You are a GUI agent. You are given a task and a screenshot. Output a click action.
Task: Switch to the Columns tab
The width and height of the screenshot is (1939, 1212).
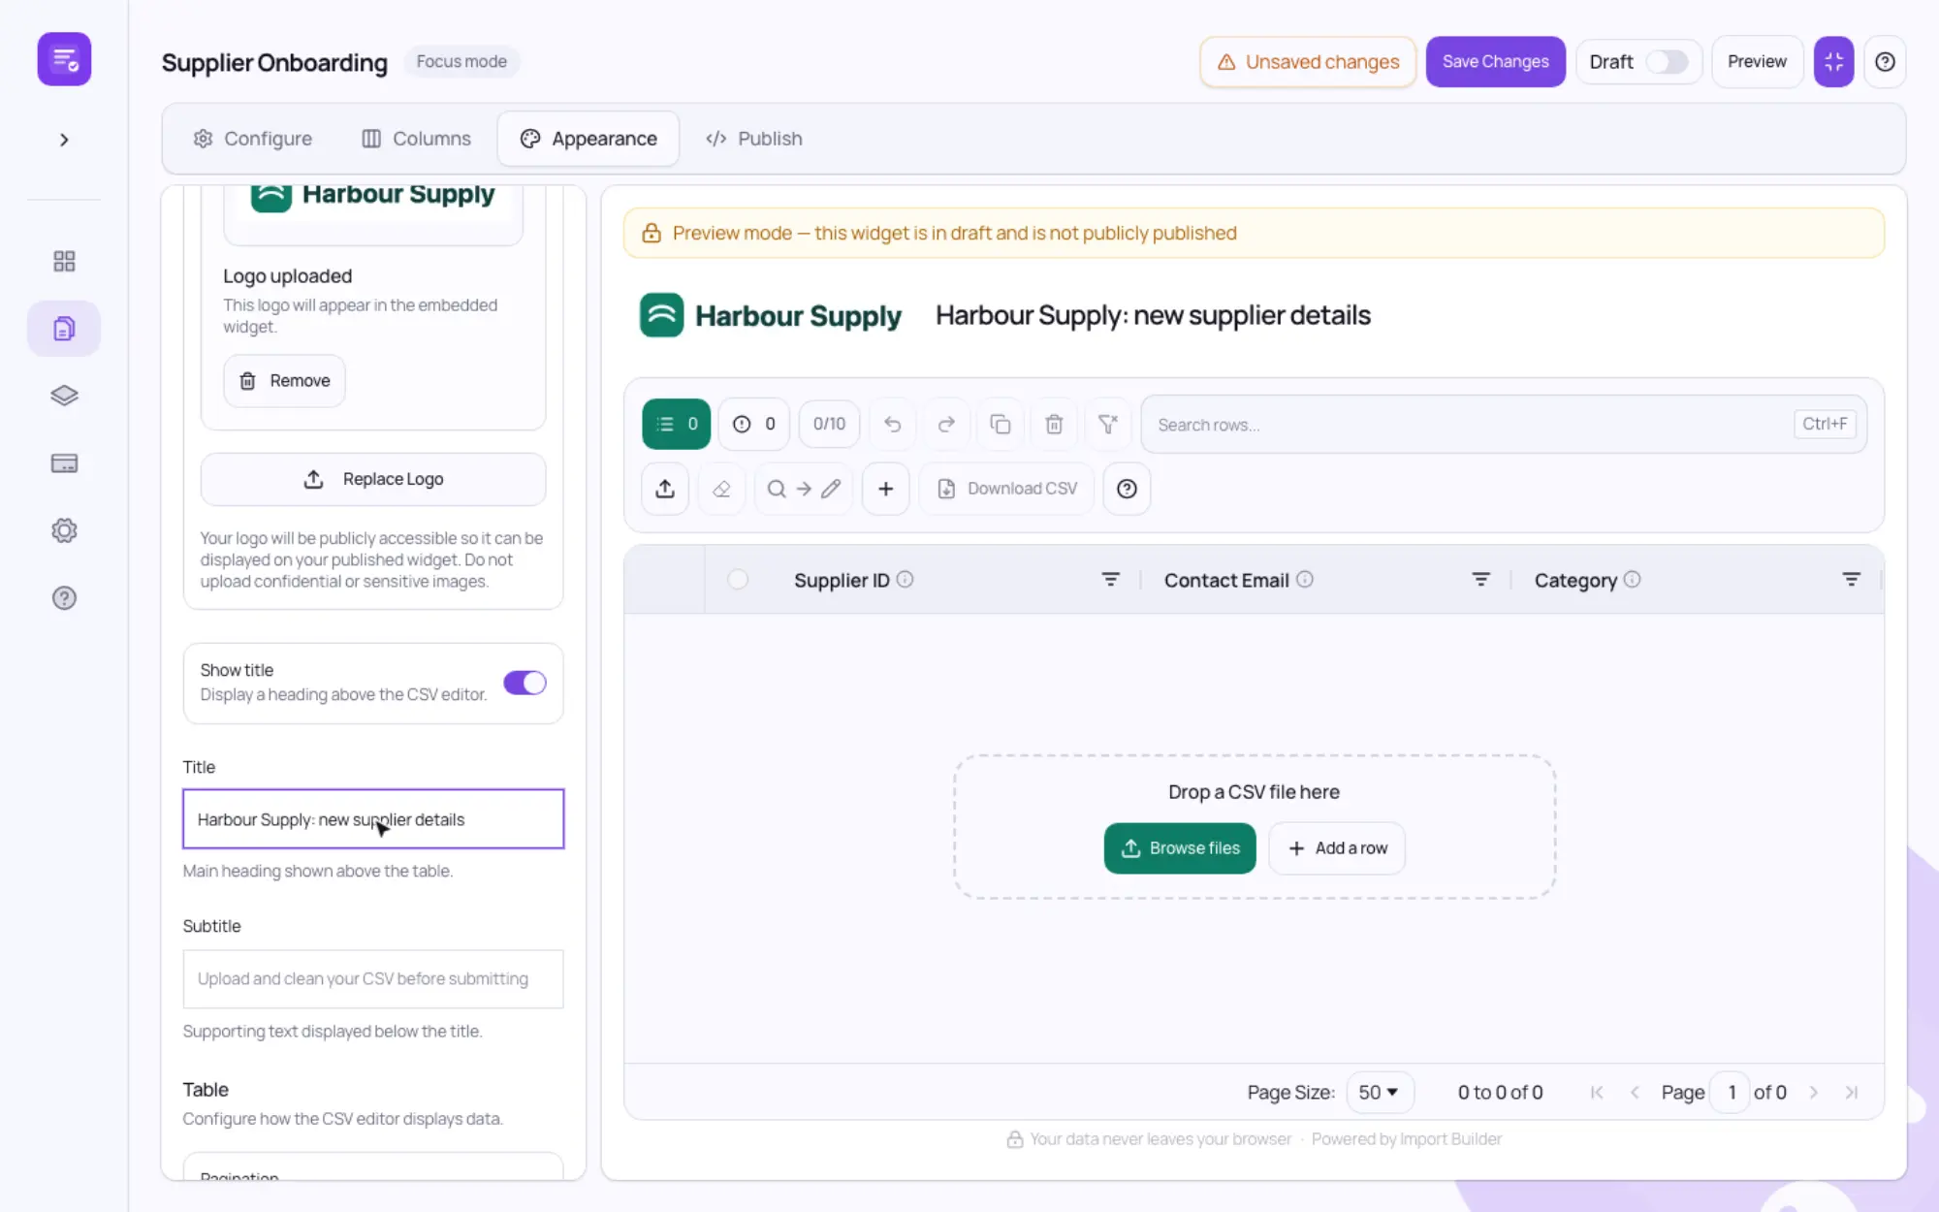point(416,139)
